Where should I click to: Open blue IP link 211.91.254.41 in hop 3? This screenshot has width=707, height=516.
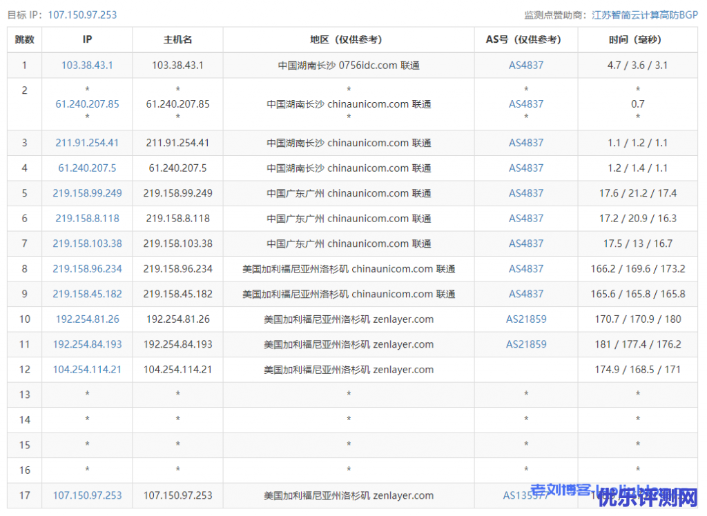pos(87,143)
